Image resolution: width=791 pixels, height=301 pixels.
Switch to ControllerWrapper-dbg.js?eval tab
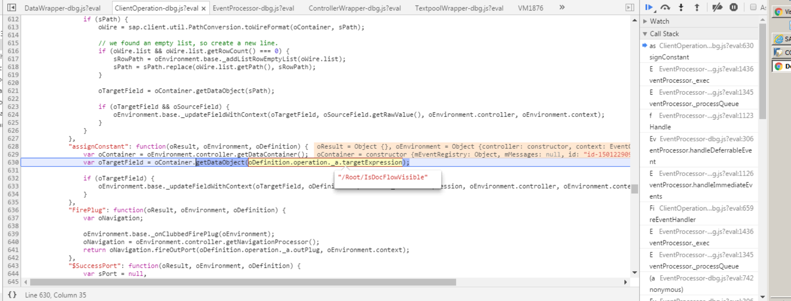[355, 8]
